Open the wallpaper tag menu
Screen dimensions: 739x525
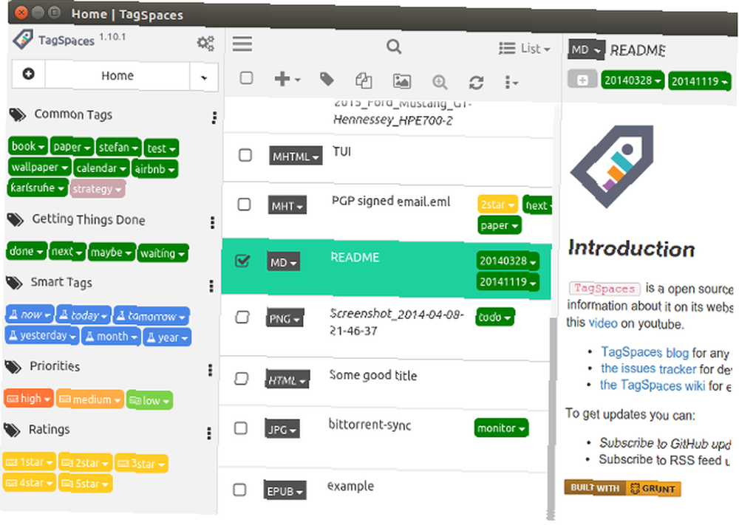tap(39, 167)
